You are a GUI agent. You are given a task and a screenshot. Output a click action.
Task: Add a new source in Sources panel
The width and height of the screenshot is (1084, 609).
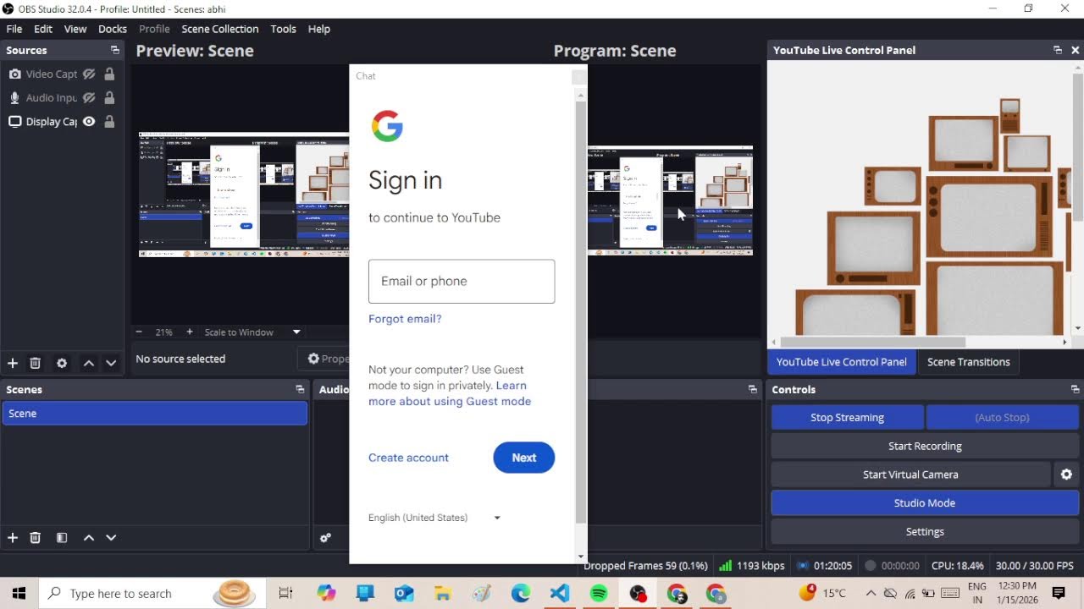tap(13, 363)
